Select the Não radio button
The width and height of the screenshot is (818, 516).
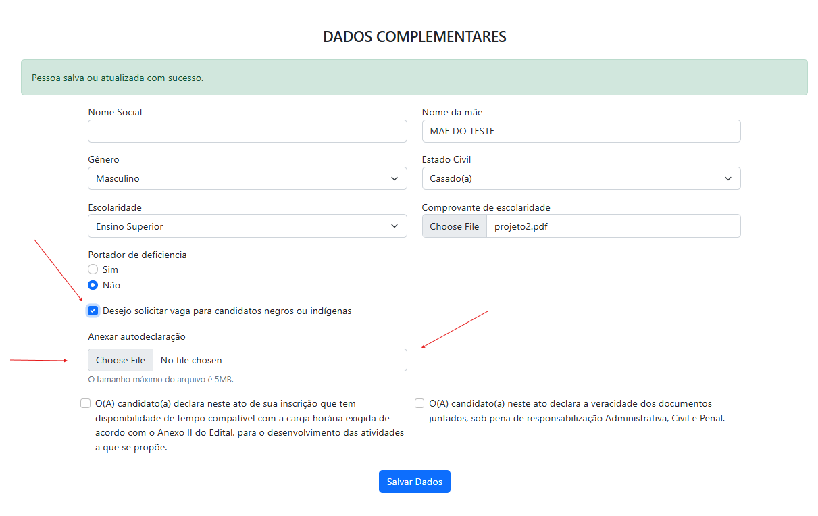[x=93, y=285]
